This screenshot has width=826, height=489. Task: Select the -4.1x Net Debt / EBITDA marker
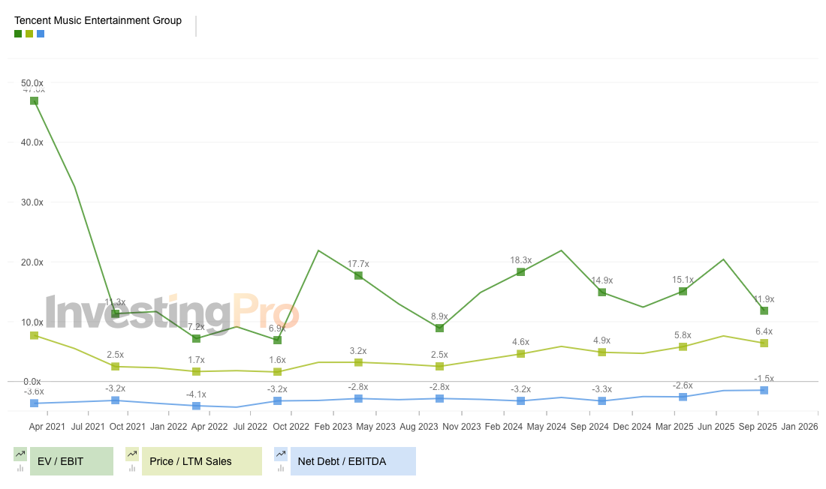pos(196,406)
